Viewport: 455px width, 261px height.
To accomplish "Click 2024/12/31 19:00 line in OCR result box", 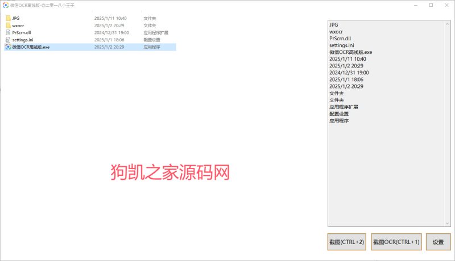I will coord(349,73).
